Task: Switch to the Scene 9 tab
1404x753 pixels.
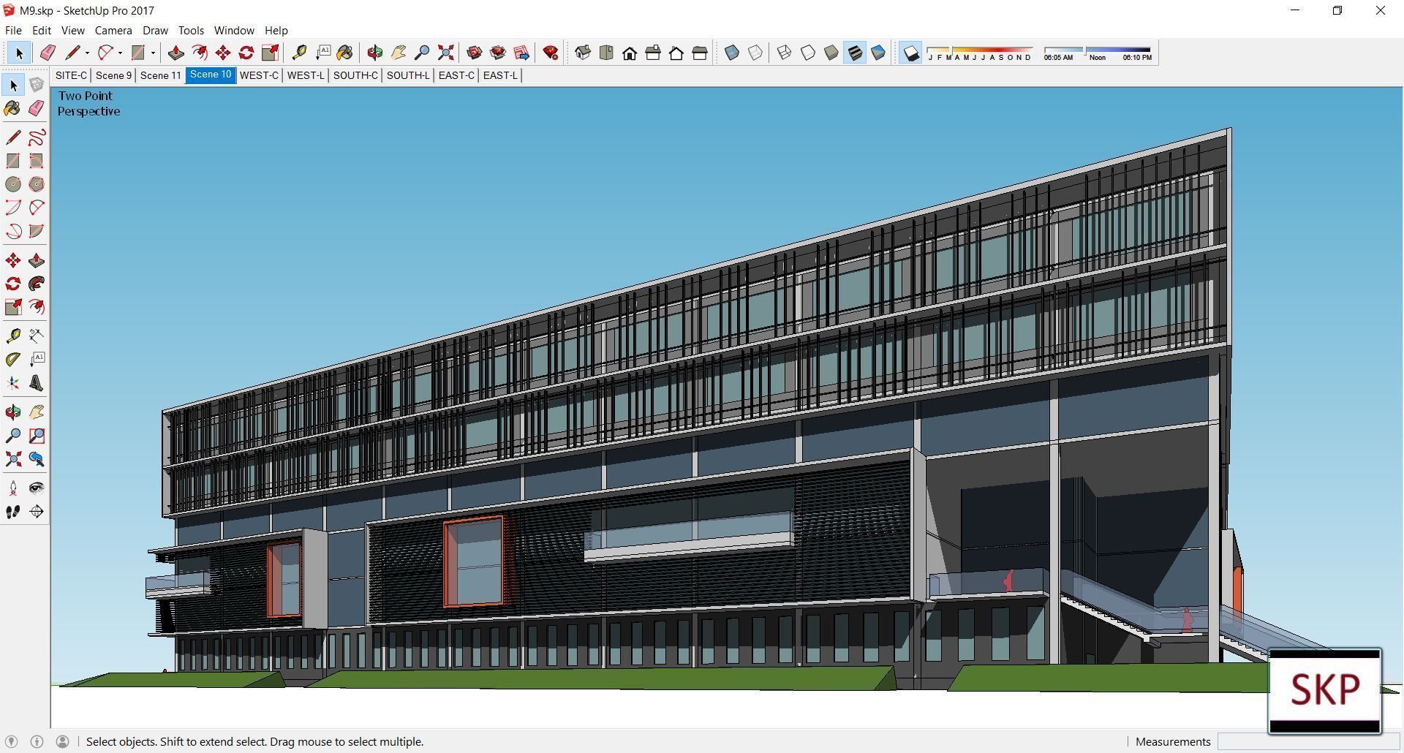Action: tap(113, 75)
